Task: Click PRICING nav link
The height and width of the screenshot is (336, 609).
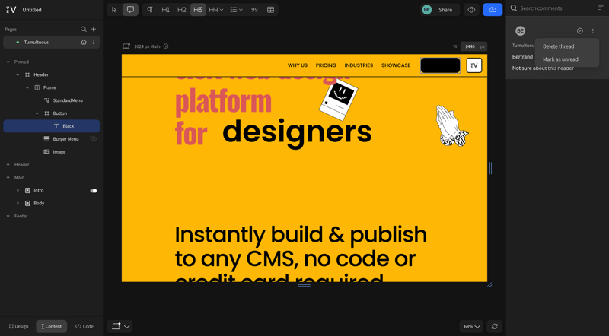Action: tap(326, 65)
